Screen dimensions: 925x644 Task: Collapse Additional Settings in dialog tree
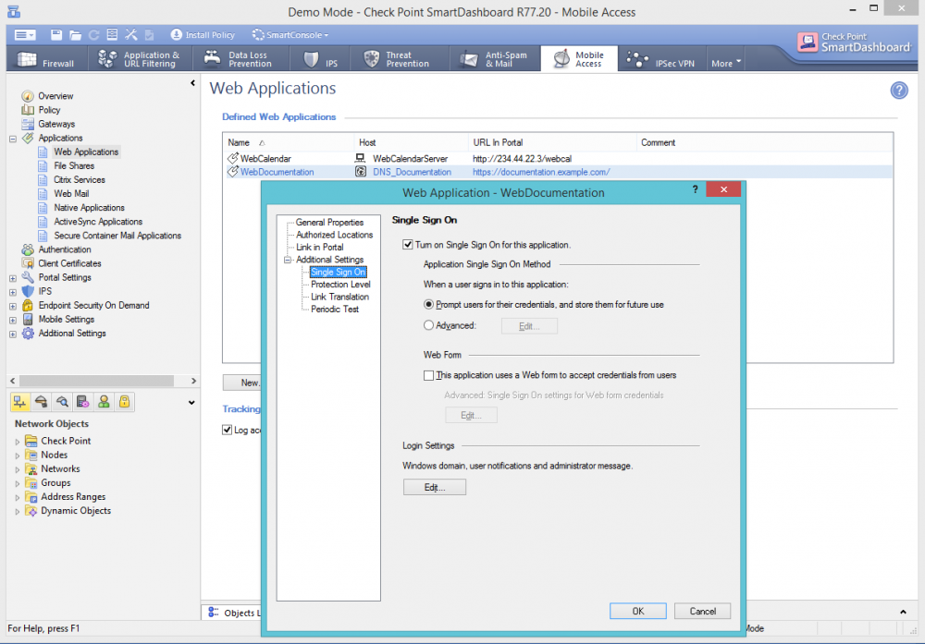(288, 260)
